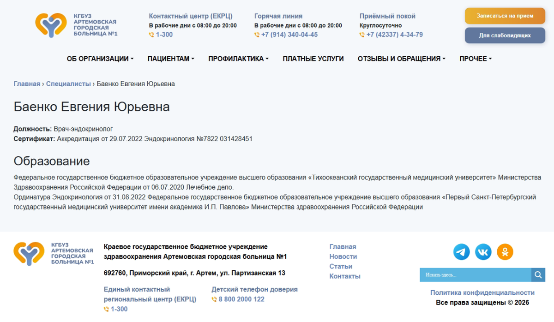The height and width of the screenshot is (322, 554).
Task: Open the VK social media icon
Action: click(x=483, y=251)
